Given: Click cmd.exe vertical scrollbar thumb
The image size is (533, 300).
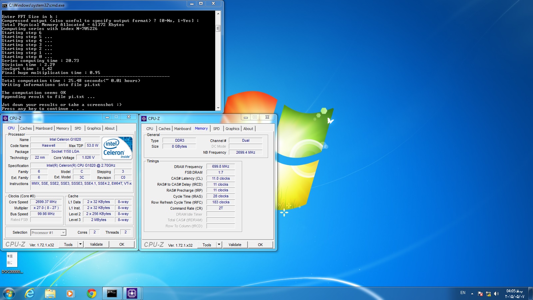Looking at the screenshot, I should (218, 28).
